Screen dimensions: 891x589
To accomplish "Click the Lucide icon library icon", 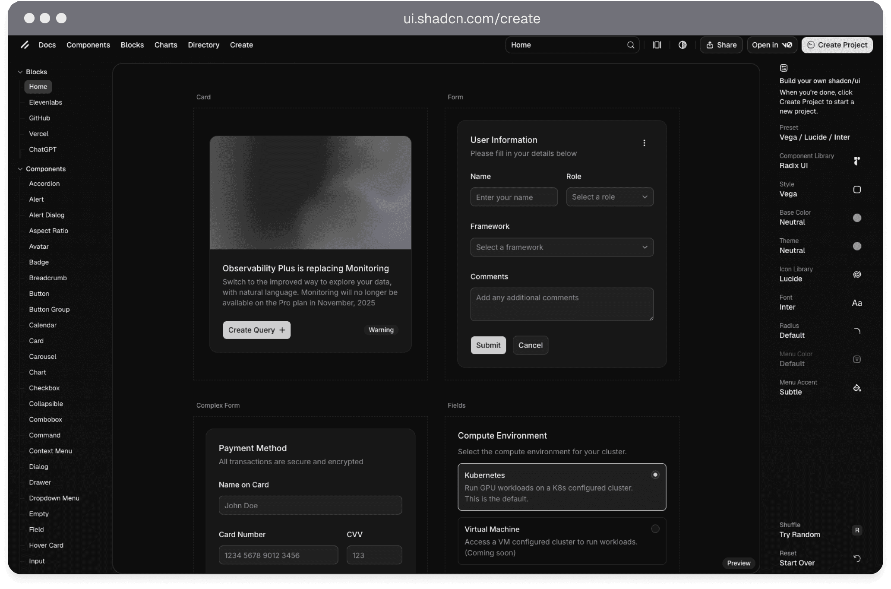I will coord(857,275).
